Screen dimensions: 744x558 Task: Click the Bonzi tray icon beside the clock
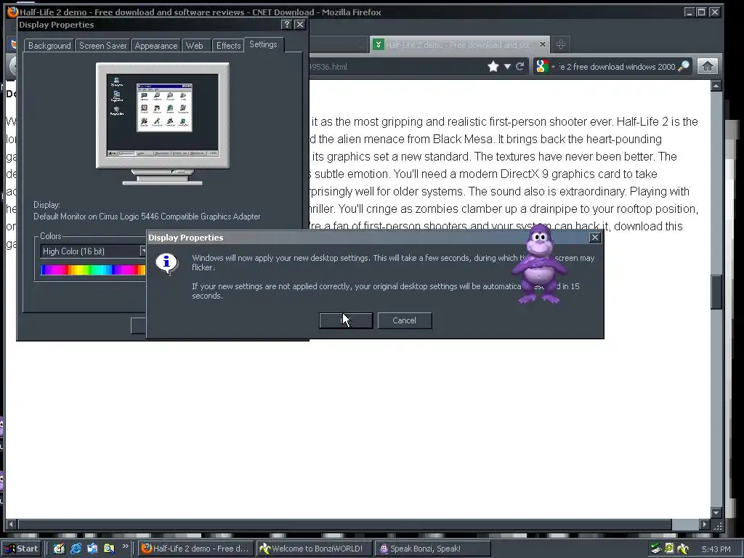pyautogui.click(x=683, y=549)
